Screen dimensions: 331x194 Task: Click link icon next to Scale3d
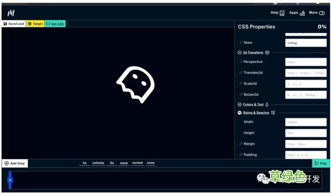coord(240,83)
